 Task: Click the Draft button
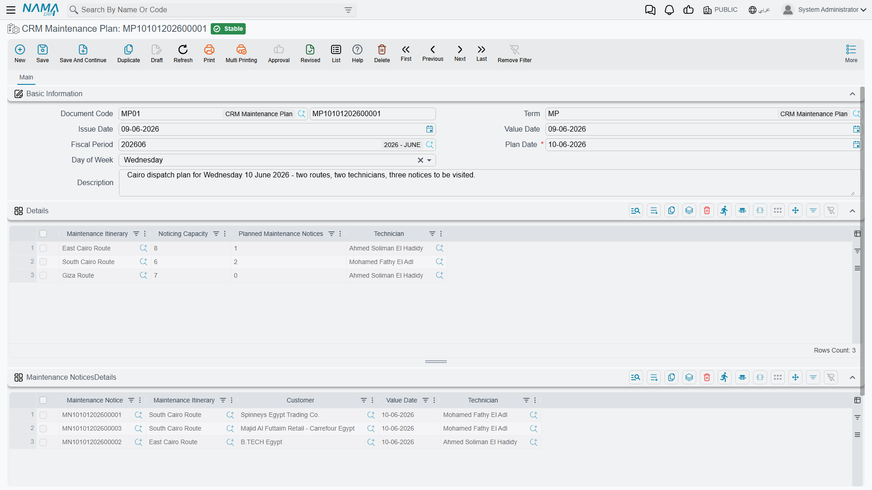pos(157,53)
